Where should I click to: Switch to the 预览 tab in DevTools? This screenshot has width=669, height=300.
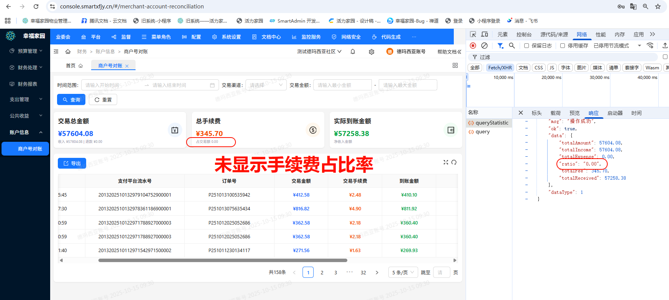574,113
